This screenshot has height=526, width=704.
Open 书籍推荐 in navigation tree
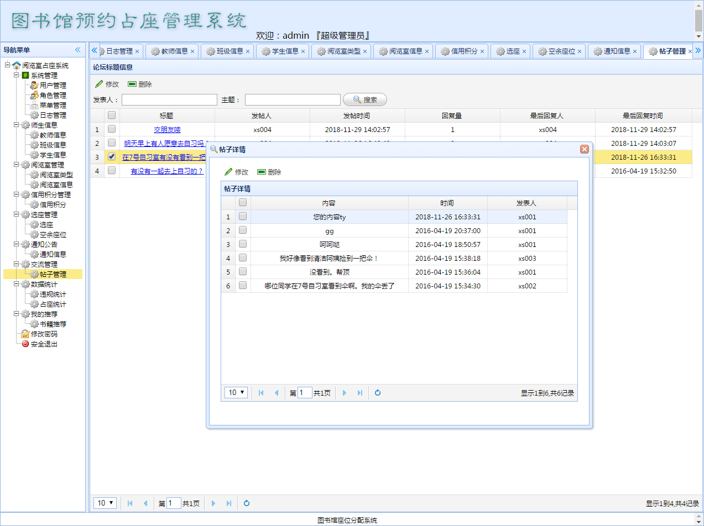53,324
